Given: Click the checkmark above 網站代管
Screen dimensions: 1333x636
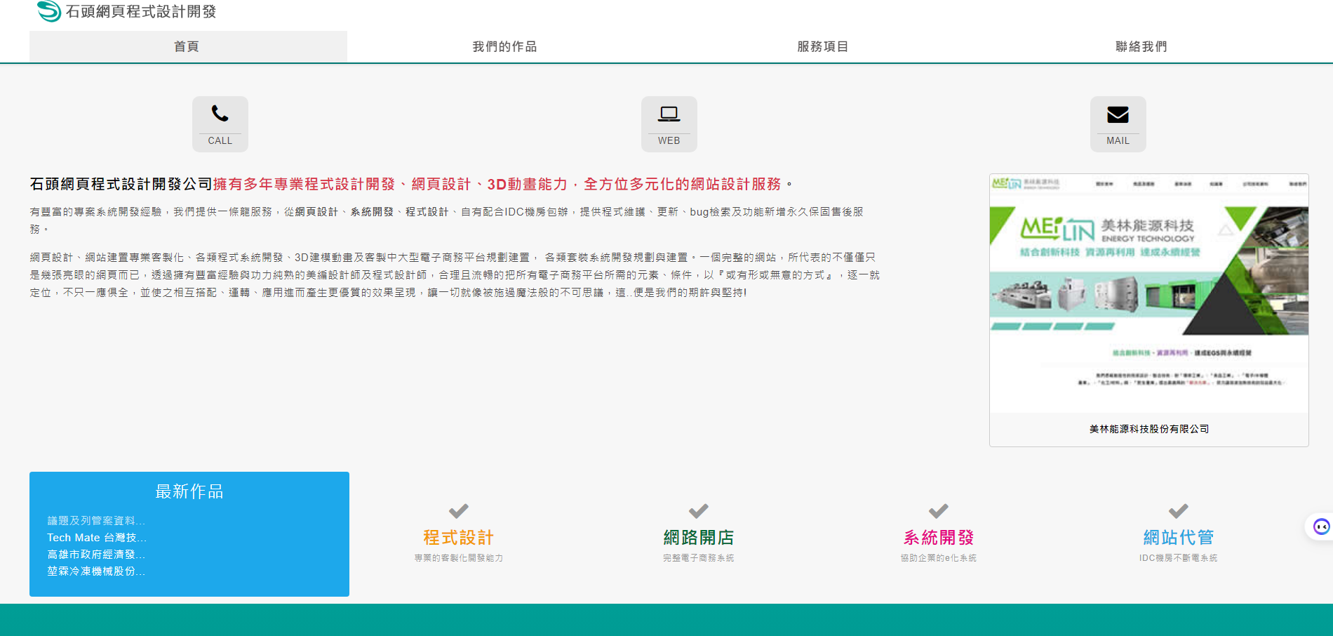Looking at the screenshot, I should click(x=1178, y=511).
